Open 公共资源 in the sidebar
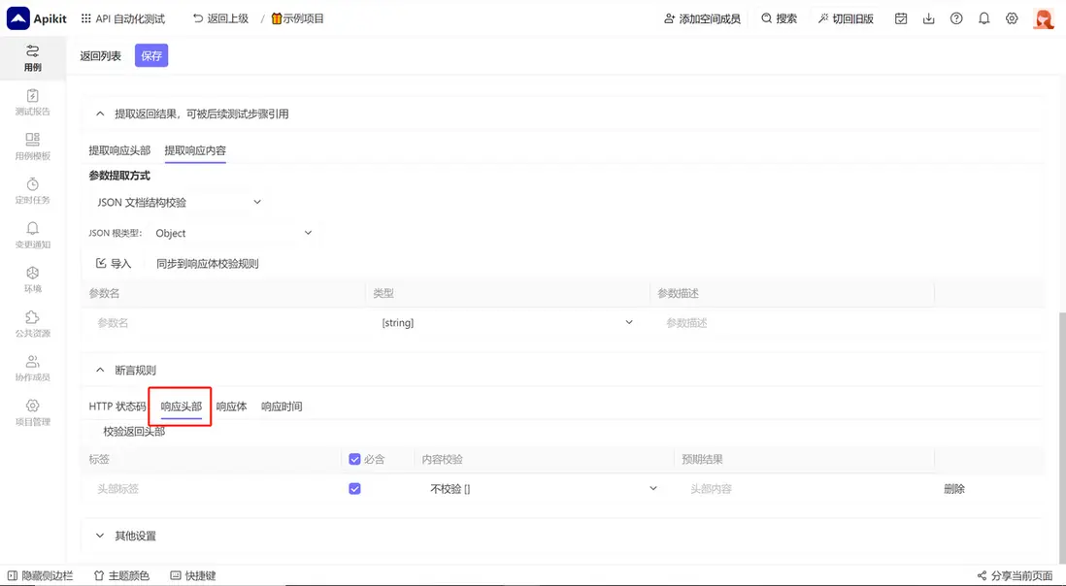This screenshot has width=1066, height=586. 33,324
